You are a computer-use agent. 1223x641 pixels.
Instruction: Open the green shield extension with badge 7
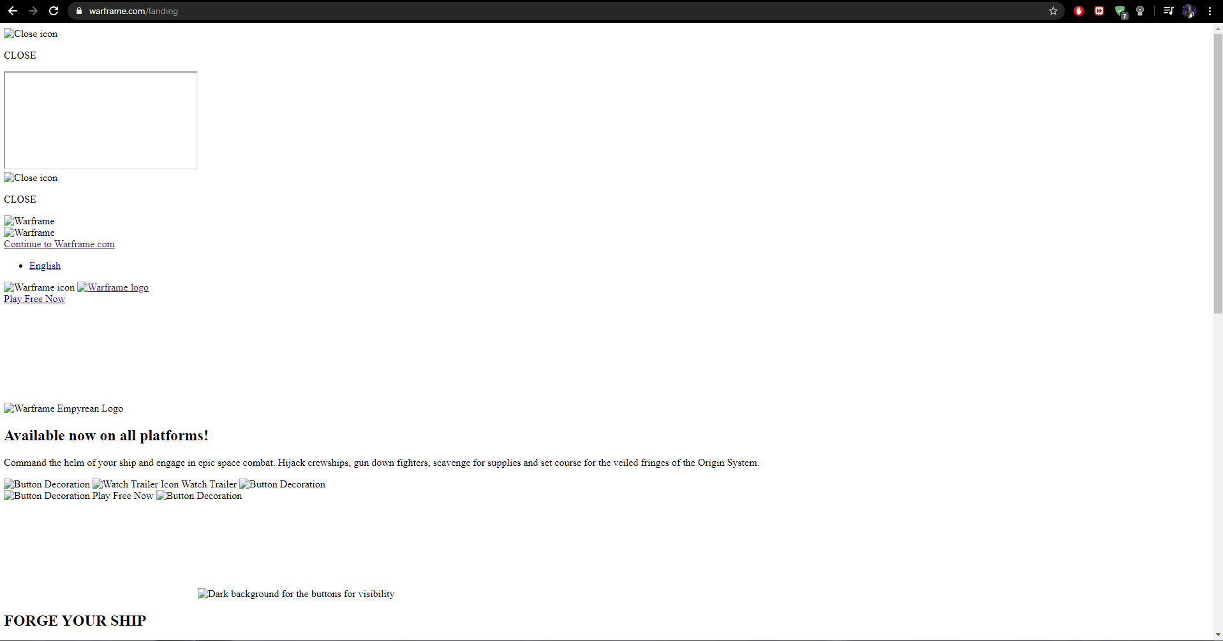(x=1120, y=11)
